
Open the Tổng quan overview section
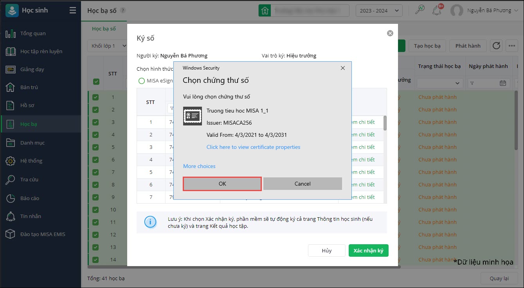[40, 34]
